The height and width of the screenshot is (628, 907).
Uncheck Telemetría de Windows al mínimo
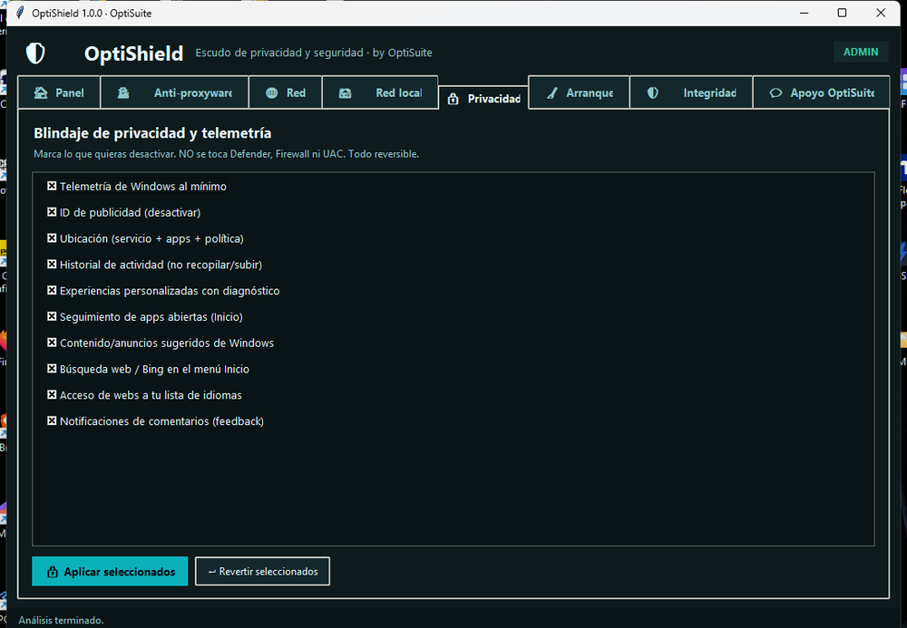[x=52, y=186]
